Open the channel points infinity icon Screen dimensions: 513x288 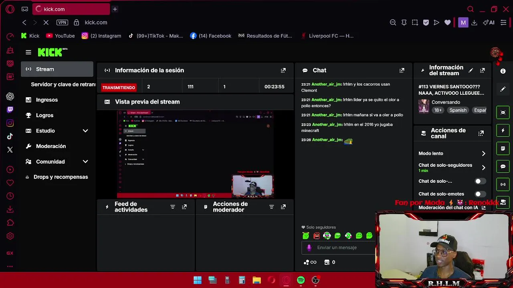coord(310,262)
